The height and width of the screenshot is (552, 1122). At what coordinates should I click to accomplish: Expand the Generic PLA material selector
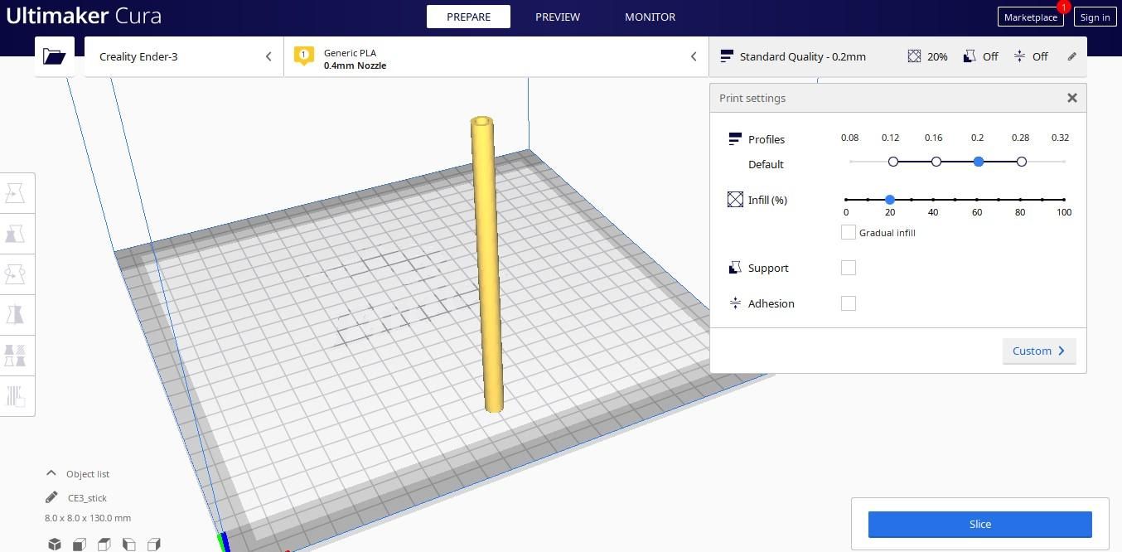click(496, 56)
